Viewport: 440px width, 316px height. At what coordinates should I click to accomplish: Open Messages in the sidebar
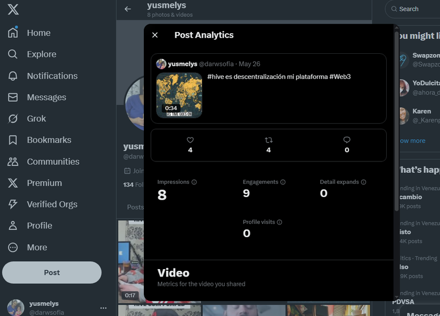[x=37, y=97]
